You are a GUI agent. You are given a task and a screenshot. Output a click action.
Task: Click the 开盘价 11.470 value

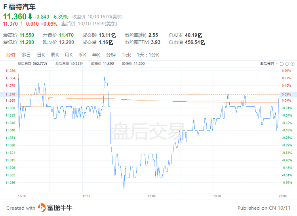pos(66,35)
